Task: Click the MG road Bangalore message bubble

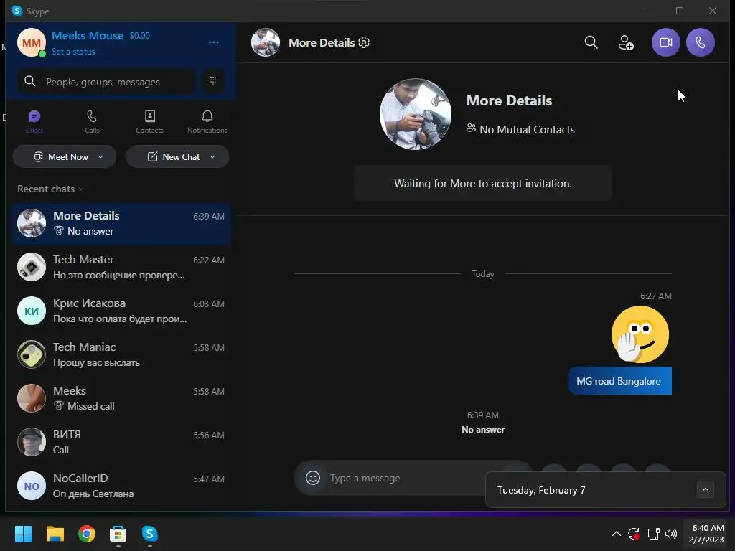Action: (619, 380)
